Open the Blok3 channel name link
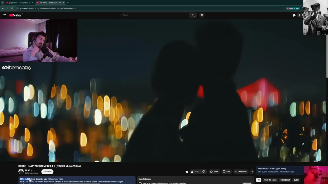328x184 pixels. click(x=27, y=170)
